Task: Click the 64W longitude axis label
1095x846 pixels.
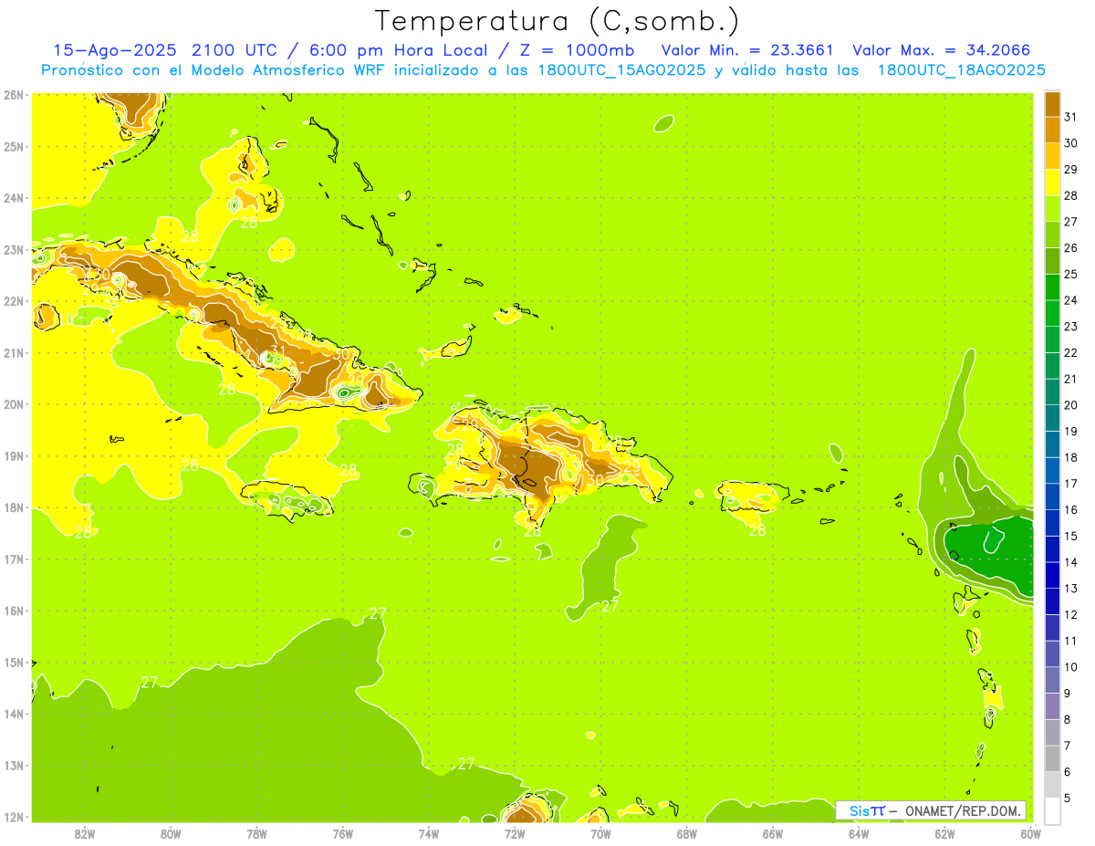Action: click(859, 832)
